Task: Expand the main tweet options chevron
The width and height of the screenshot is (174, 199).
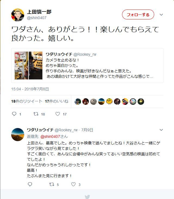Action: coord(161,14)
